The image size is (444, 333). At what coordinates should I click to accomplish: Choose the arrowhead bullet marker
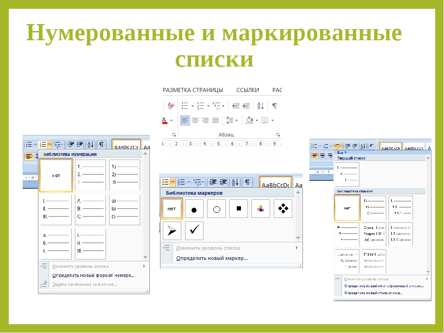pos(172,231)
